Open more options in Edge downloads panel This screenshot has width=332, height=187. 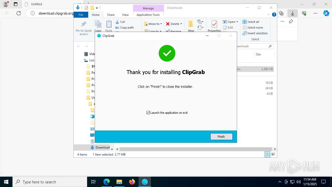click(x=282, y=22)
